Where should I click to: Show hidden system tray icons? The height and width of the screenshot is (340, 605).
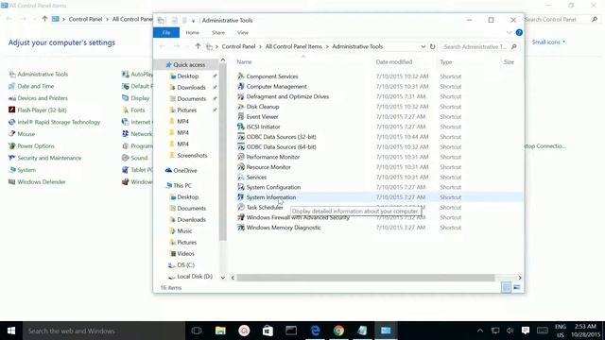(x=480, y=331)
